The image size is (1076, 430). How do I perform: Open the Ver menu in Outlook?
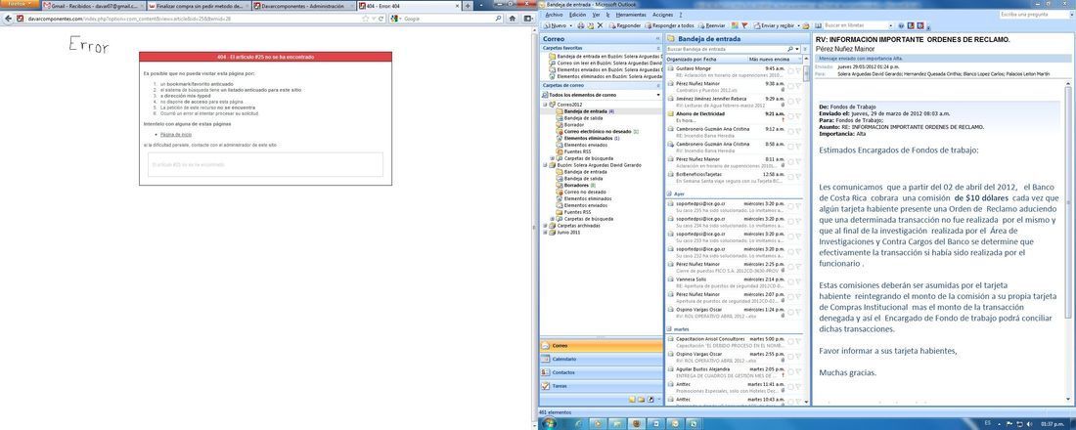(x=597, y=15)
